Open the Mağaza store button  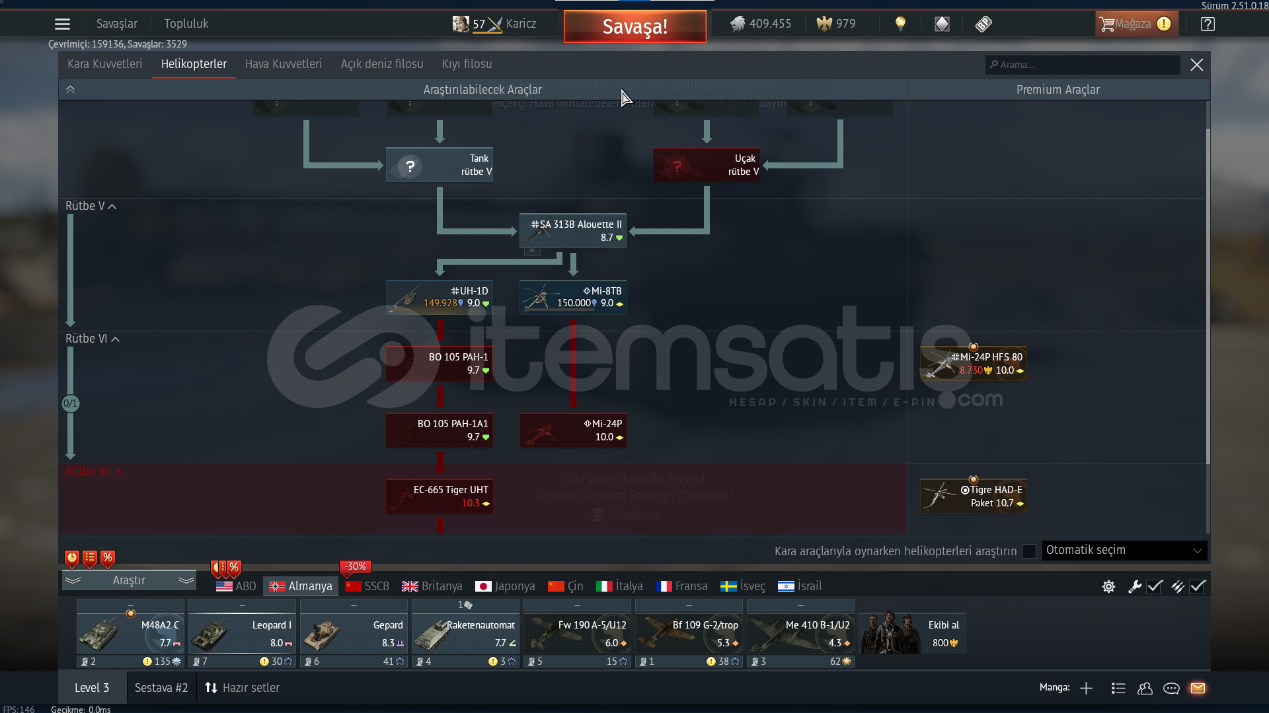tap(1135, 24)
